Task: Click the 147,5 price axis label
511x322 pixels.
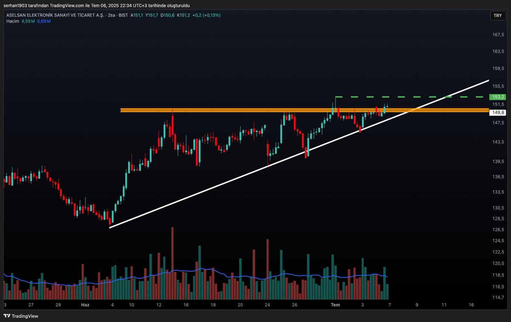Action: click(498, 123)
